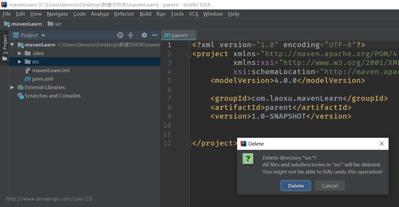This screenshot has width=399, height=207.
Task: Click the Scratches and Consoles icon
Action: [x=20, y=96]
